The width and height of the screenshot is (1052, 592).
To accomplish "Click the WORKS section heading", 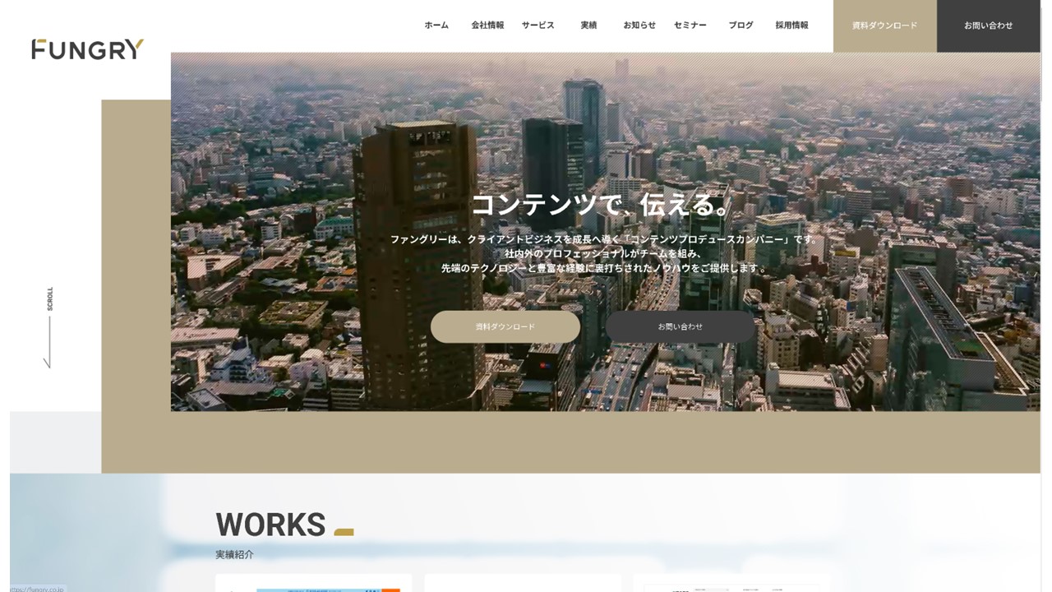I will point(269,524).
